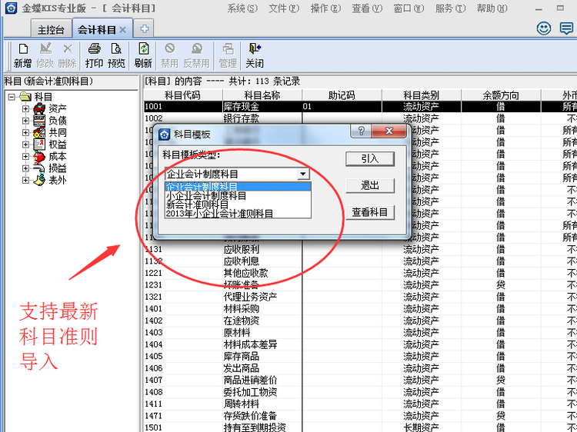Click the 查看科目 button
Viewport: 577px width, 432px height.
click(x=372, y=212)
